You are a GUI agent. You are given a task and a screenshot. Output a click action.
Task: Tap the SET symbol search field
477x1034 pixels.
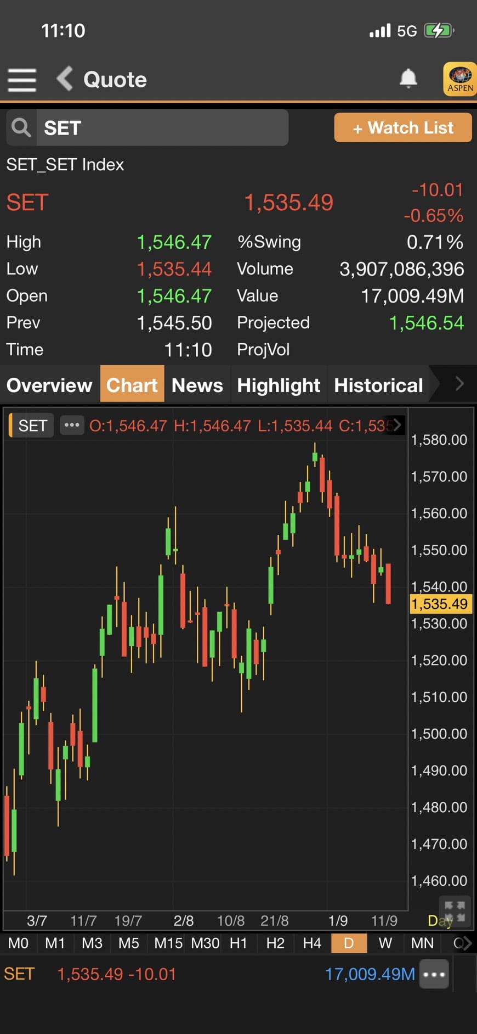click(162, 128)
